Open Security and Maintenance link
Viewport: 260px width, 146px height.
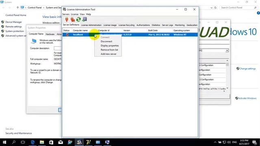[x=18, y=133]
